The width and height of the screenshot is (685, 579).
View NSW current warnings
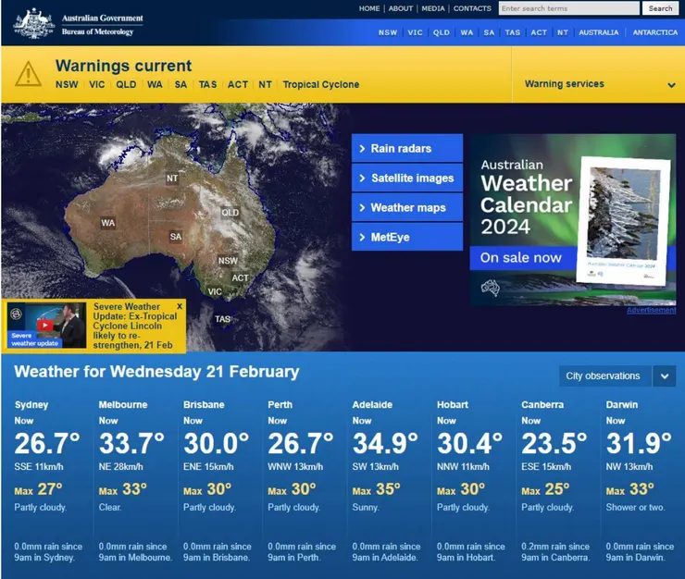[x=67, y=84]
